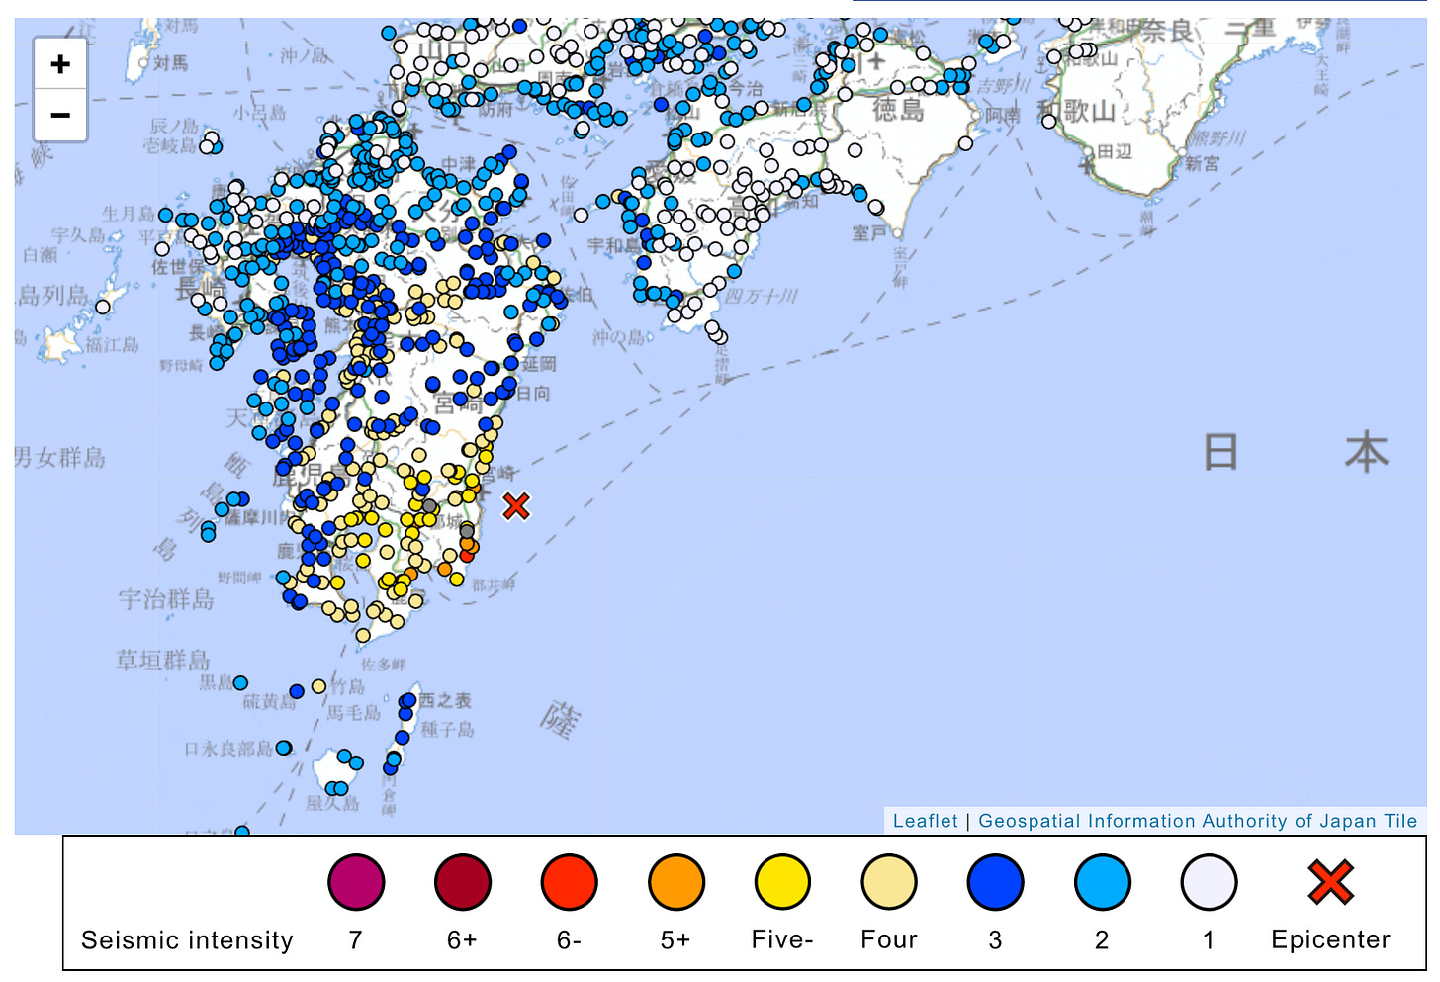Toggle the Epicenter symbol in the legend
Viewport: 1440px width, 982px height.
pos(1330,882)
